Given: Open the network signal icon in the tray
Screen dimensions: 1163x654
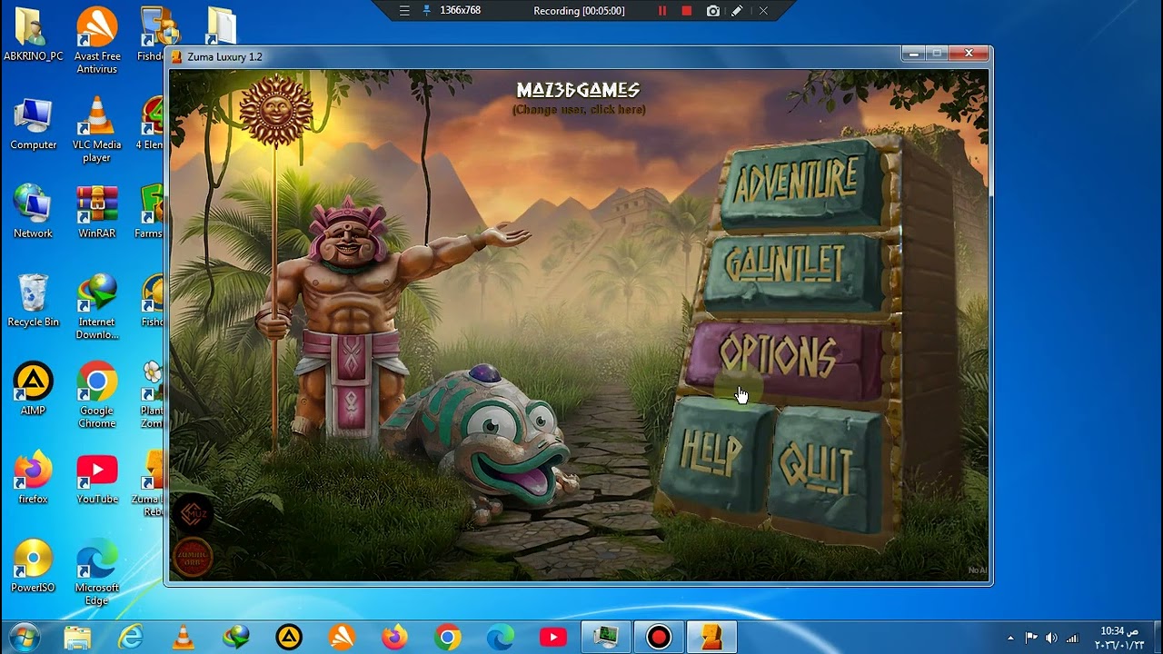Looking at the screenshot, I should 1073,638.
